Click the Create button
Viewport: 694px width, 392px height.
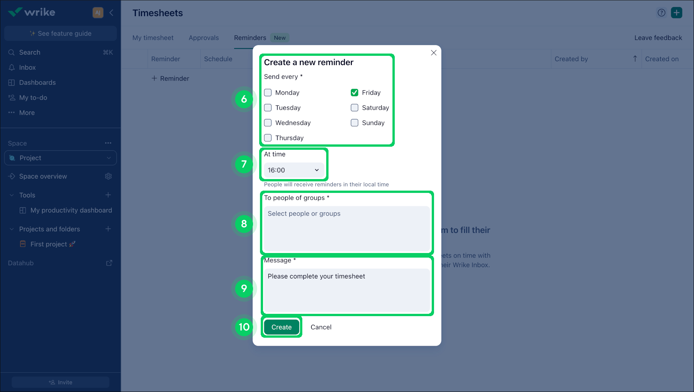point(282,327)
